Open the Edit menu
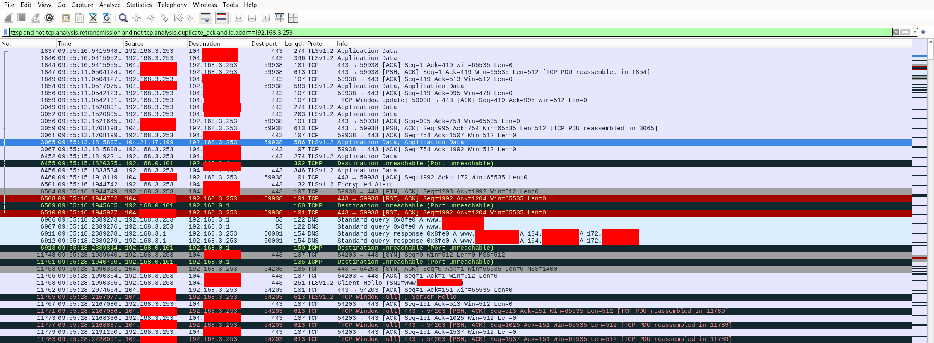 26,5
